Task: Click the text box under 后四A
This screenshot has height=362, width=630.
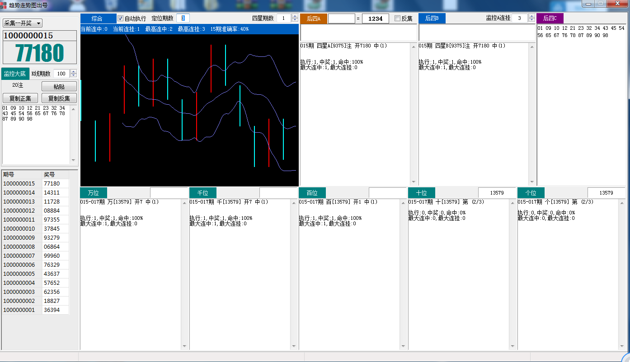Action: click(x=358, y=32)
